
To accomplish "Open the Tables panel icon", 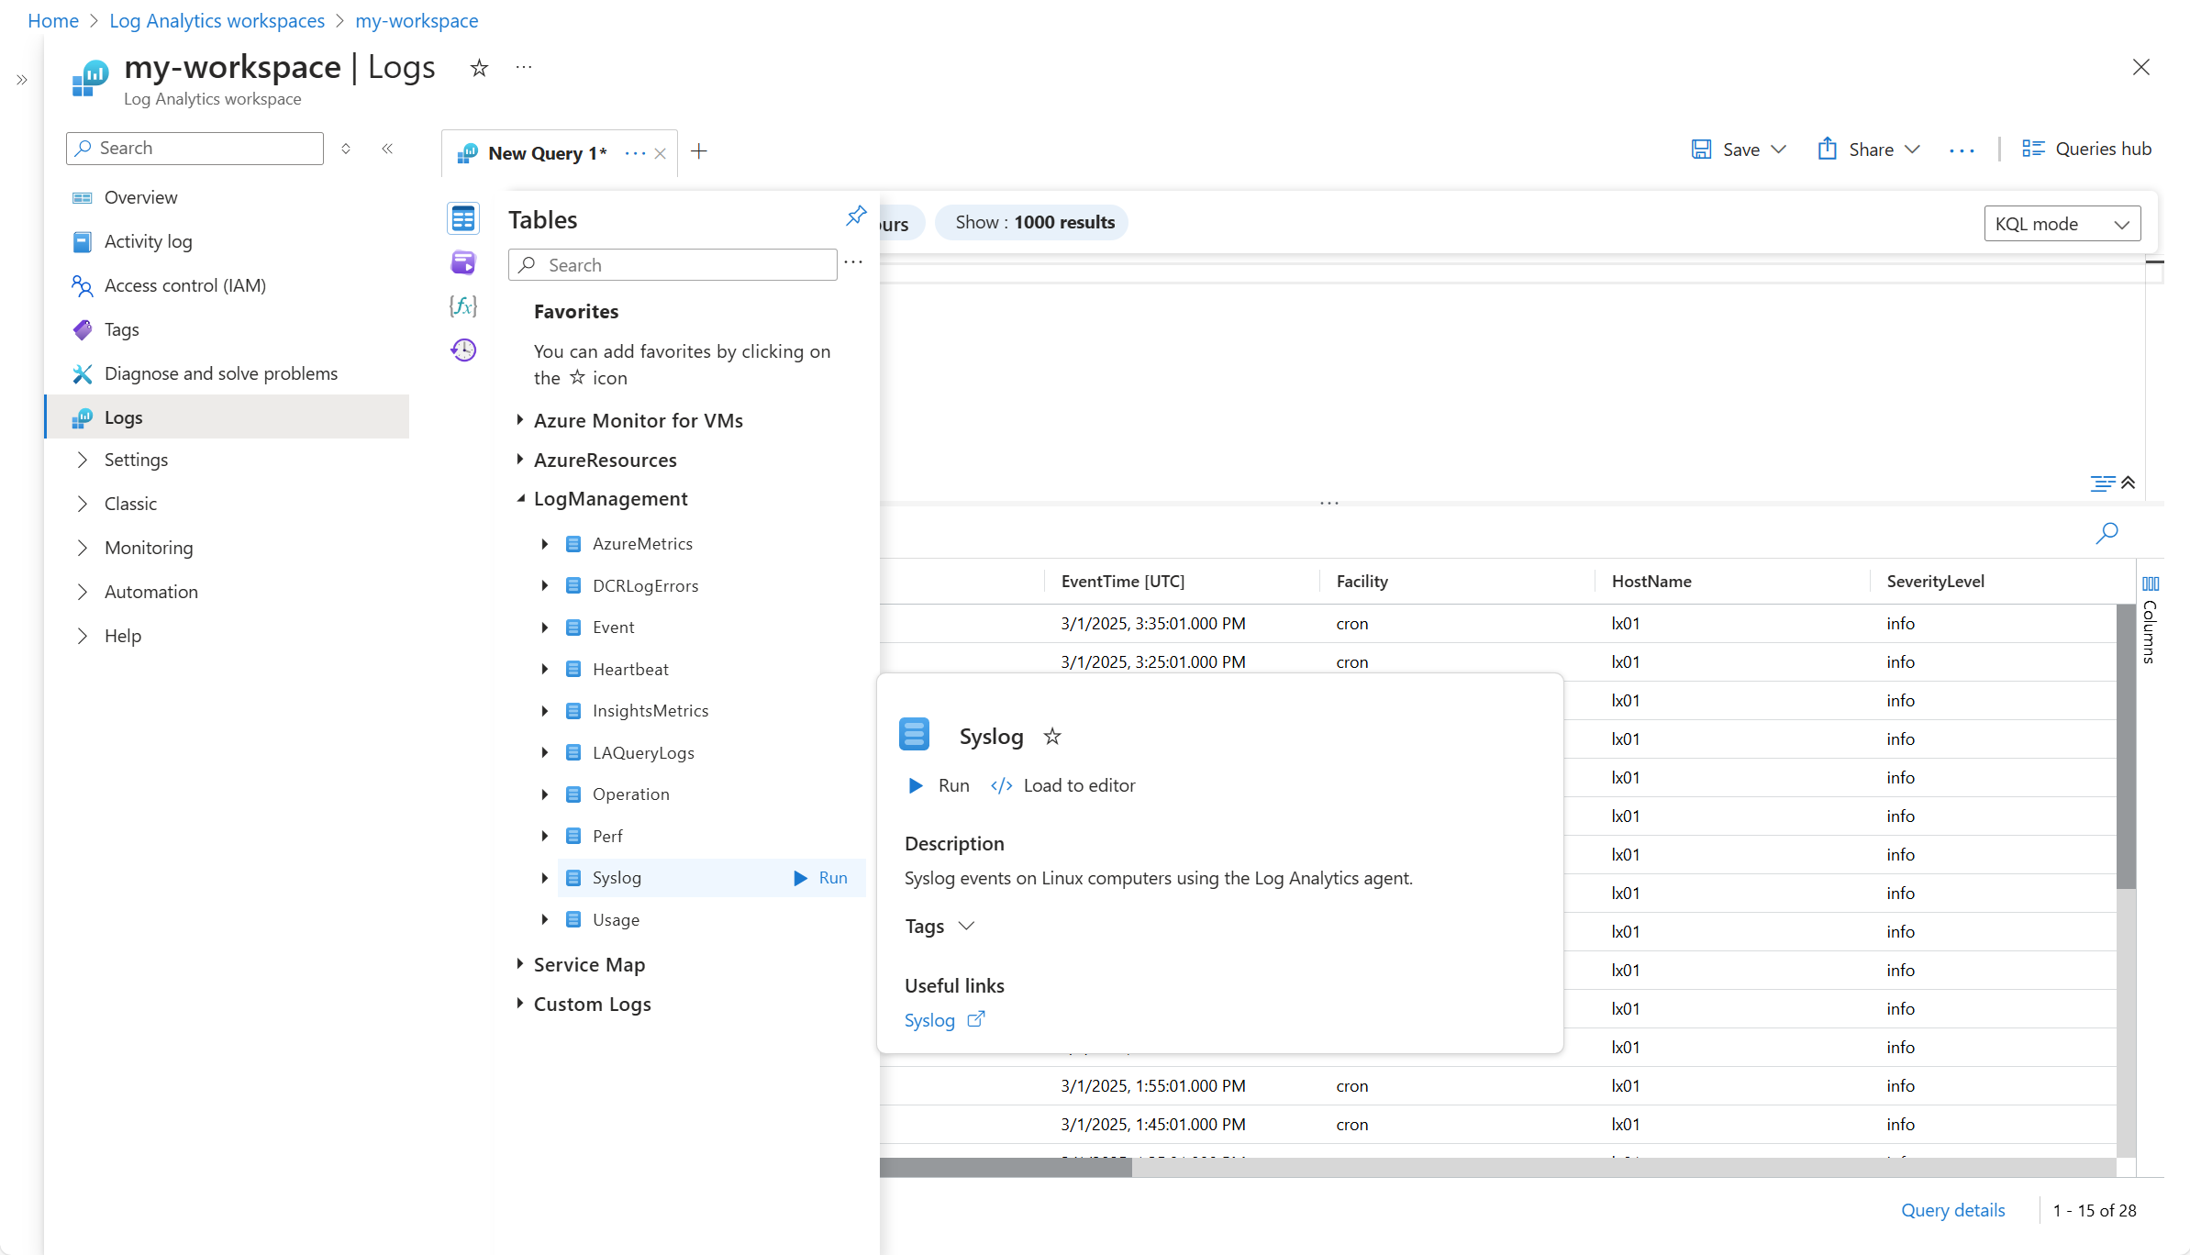I will 463,218.
